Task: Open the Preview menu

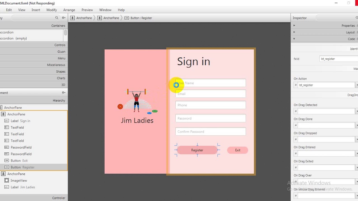Action: tap(87, 10)
